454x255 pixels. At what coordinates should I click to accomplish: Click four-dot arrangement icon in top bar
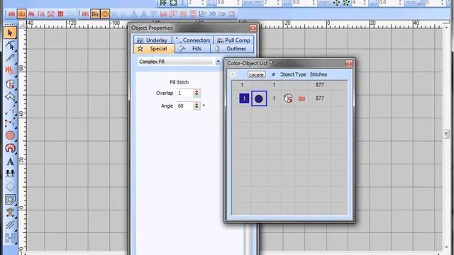[337, 3]
